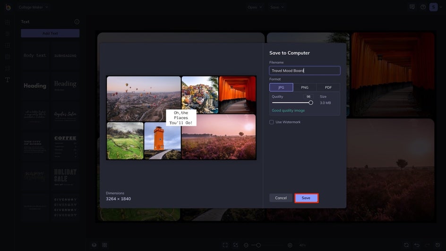446x251 pixels.
Task: Click the 40% zoom percentage label
Action: pos(302,245)
